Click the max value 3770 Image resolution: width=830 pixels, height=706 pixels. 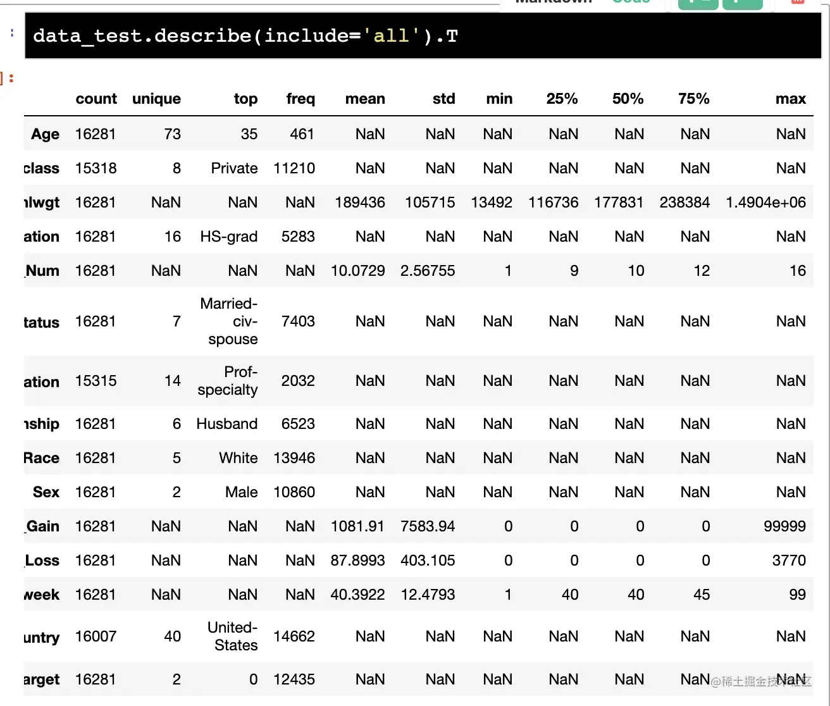790,560
